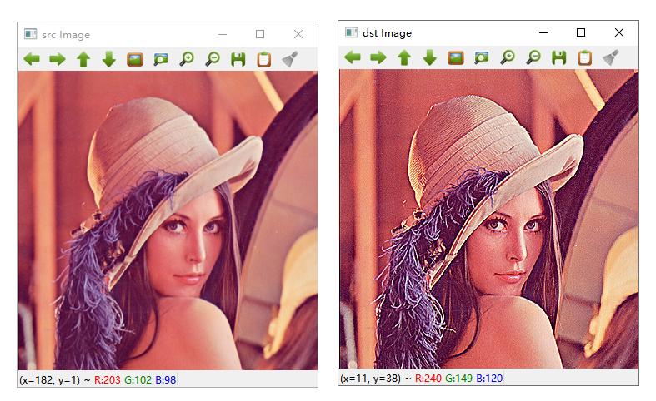Zoom out on dst Image
Image resolution: width=656 pixels, height=401 pixels.
533,57
